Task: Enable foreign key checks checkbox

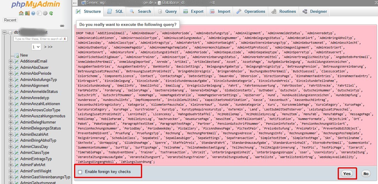Action: pos(80,172)
